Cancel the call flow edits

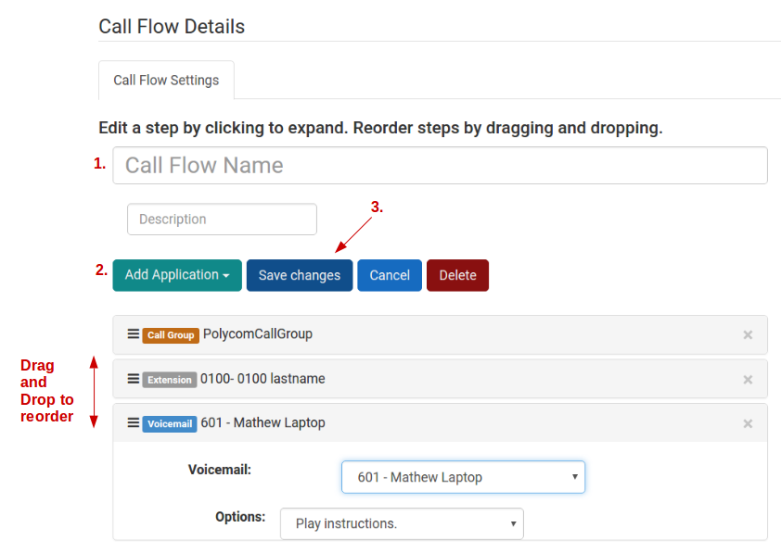389,275
